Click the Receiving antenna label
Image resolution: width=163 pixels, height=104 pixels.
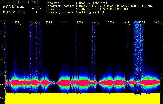pyautogui.click(x=60, y=12)
